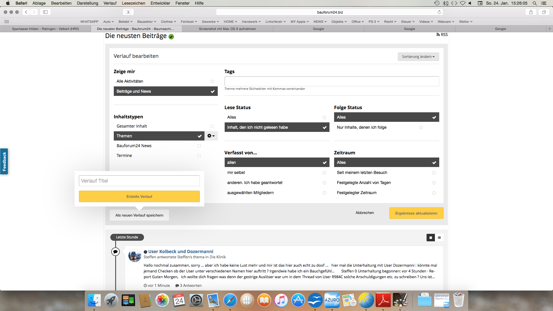
Task: Open Finder from the Dock
Action: (94, 301)
